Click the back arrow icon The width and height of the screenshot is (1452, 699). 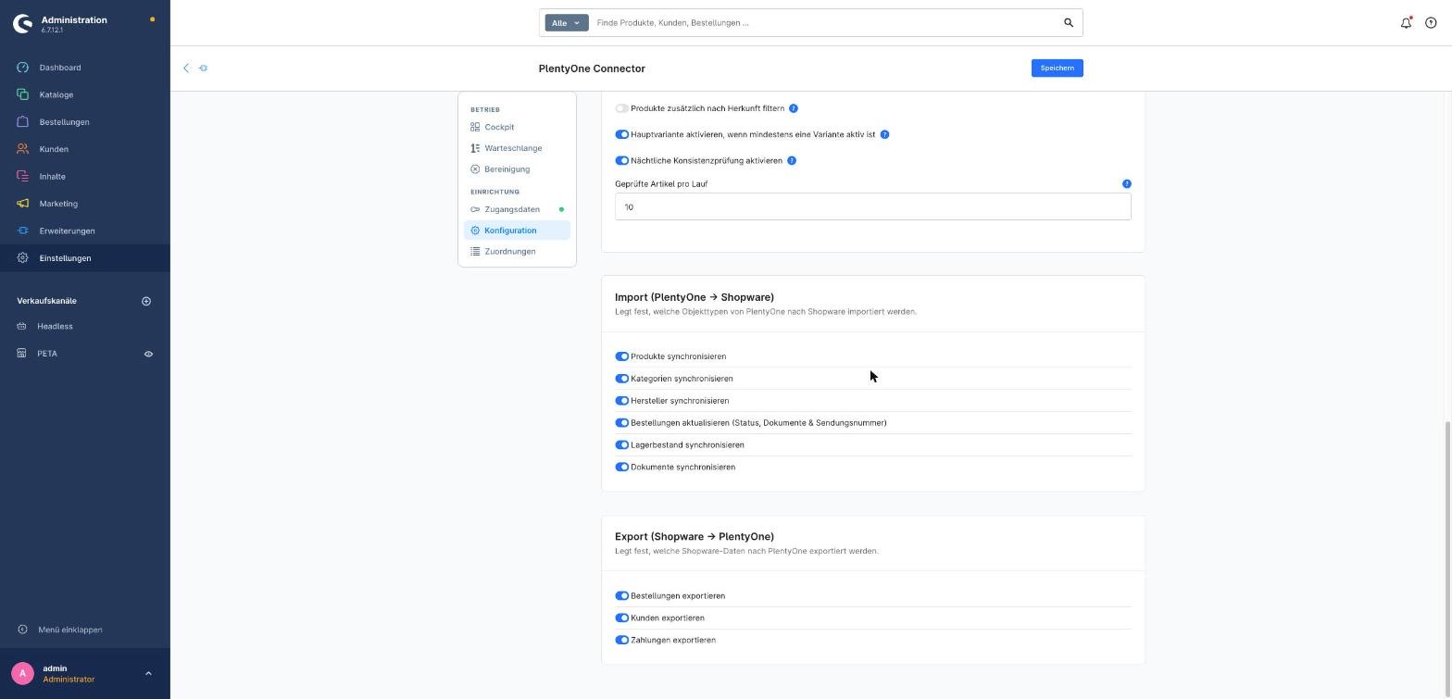(186, 69)
